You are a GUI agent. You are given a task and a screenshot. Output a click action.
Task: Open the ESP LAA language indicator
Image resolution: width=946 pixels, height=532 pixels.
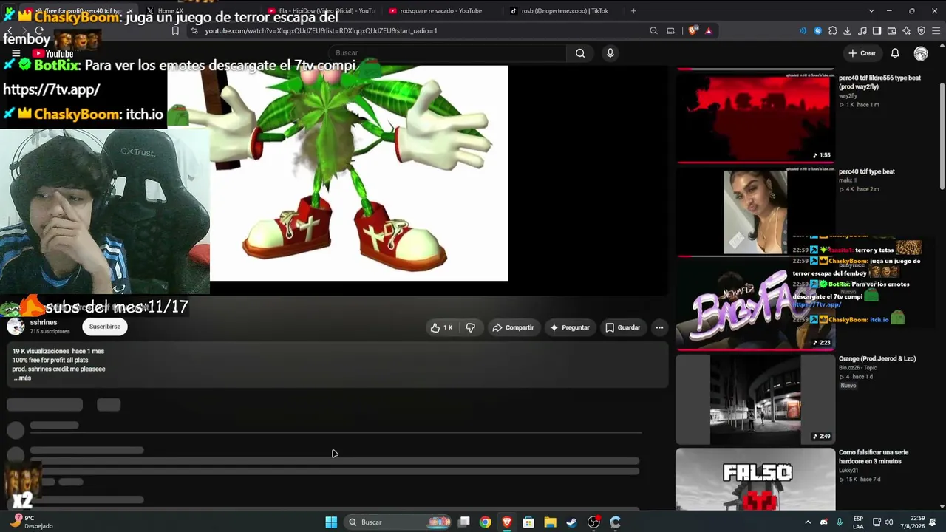(859, 522)
